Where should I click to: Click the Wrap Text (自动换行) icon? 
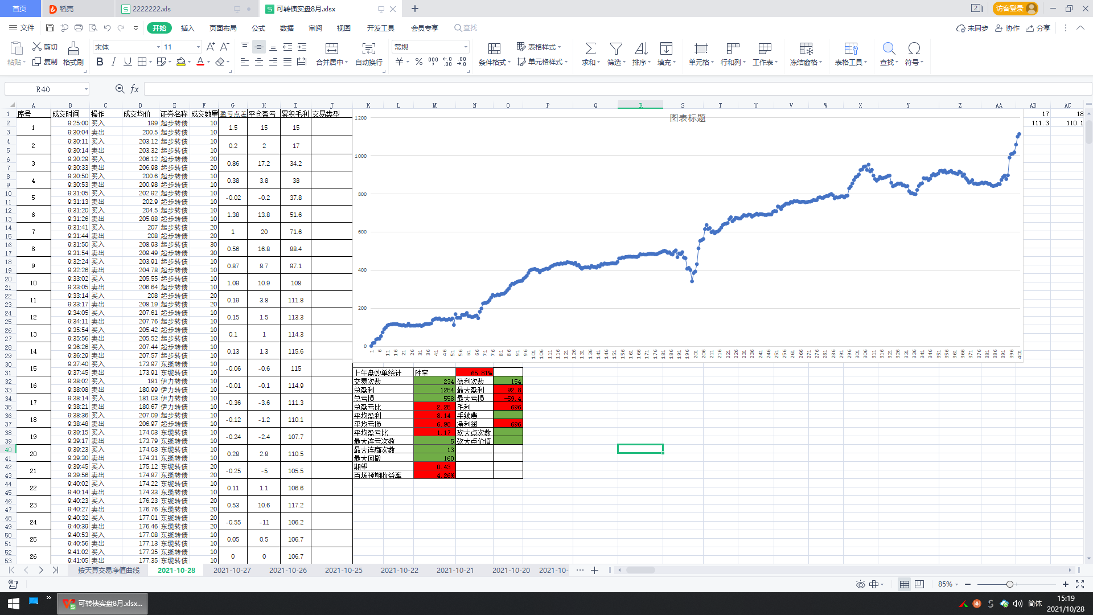click(x=369, y=48)
